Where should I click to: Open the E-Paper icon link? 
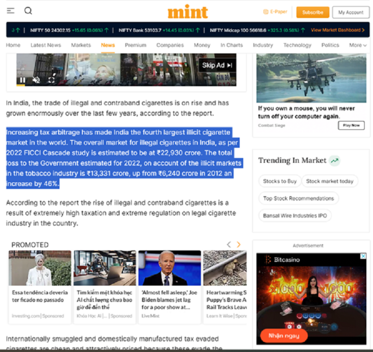point(266,12)
